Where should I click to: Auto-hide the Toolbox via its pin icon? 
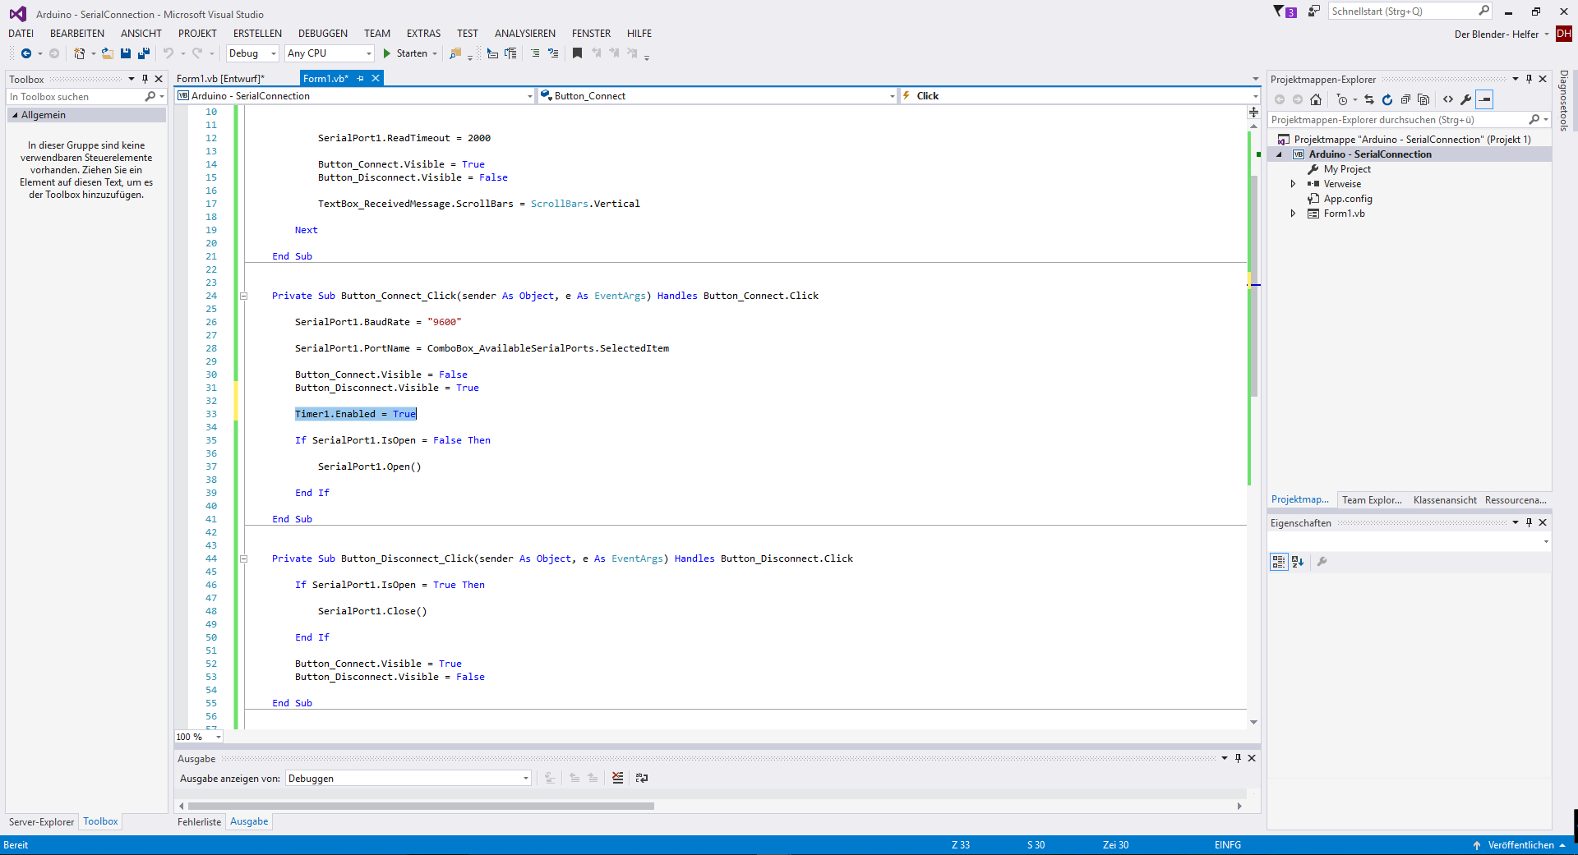click(x=145, y=79)
